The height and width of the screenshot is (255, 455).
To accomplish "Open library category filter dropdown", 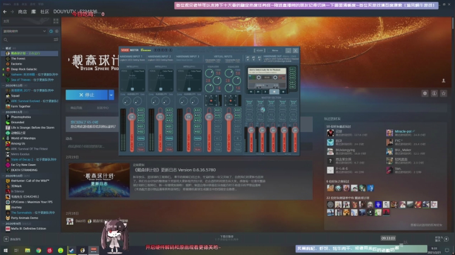I will click(25, 31).
